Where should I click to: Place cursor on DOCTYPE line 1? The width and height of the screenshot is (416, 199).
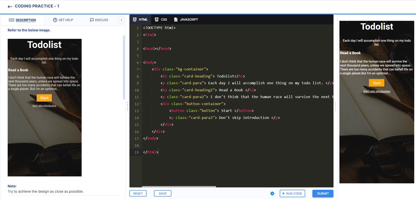pyautogui.click(x=159, y=28)
